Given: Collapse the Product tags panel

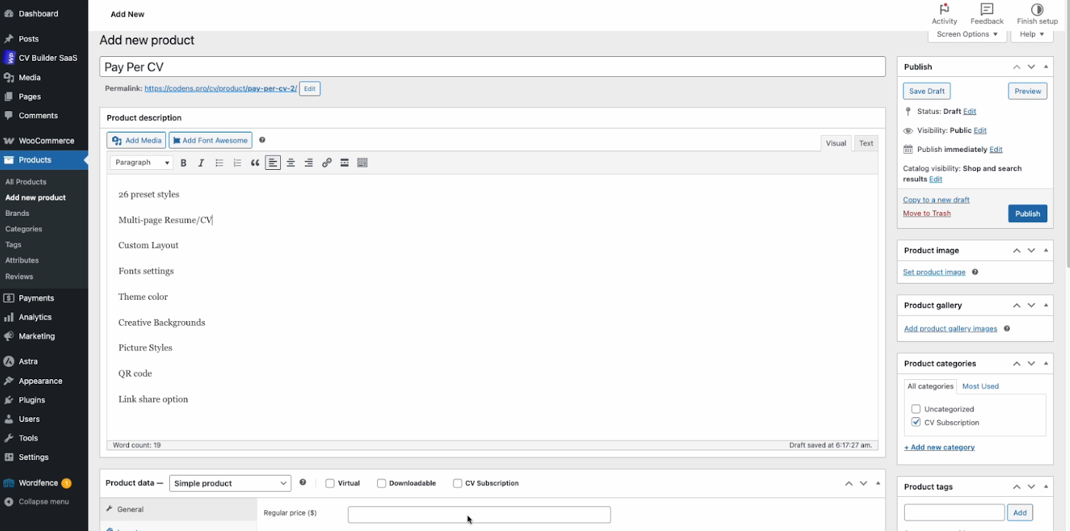Looking at the screenshot, I should (1046, 486).
